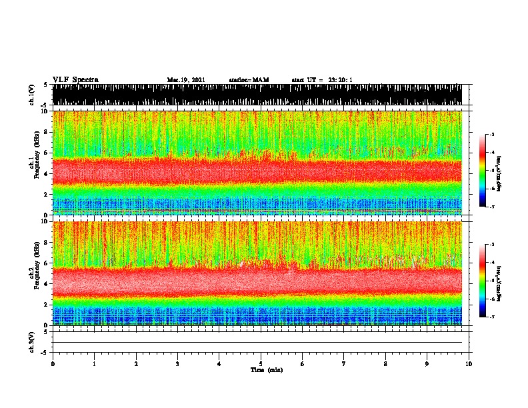Click the flat line in the ch.3 panel
This screenshot has height=408, width=528.
click(257, 343)
